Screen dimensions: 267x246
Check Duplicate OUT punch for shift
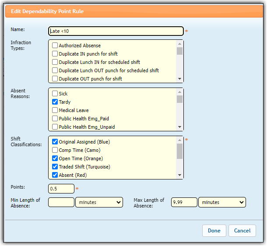coord(55,79)
